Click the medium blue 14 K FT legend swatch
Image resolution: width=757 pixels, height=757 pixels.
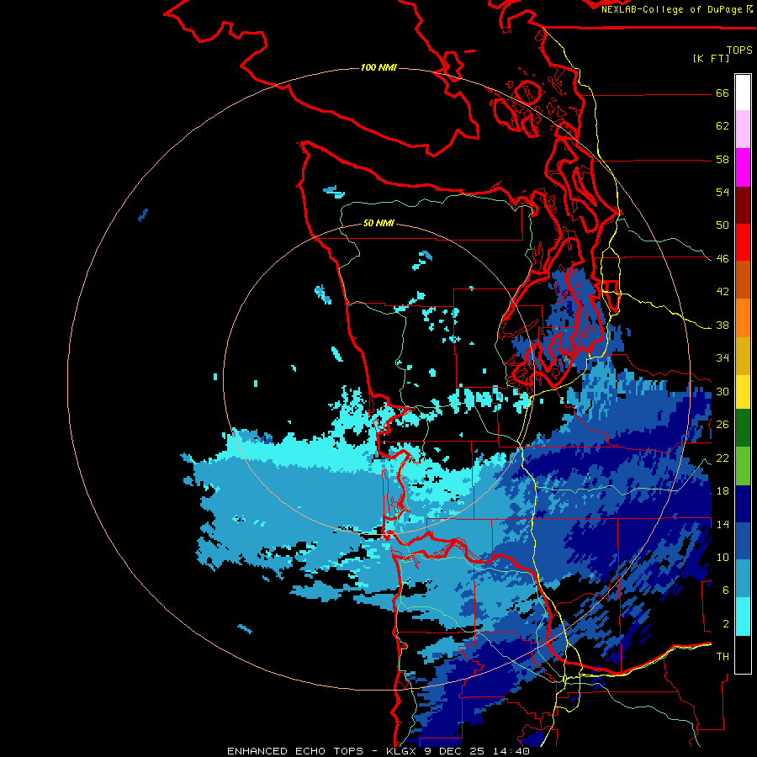[x=743, y=541]
